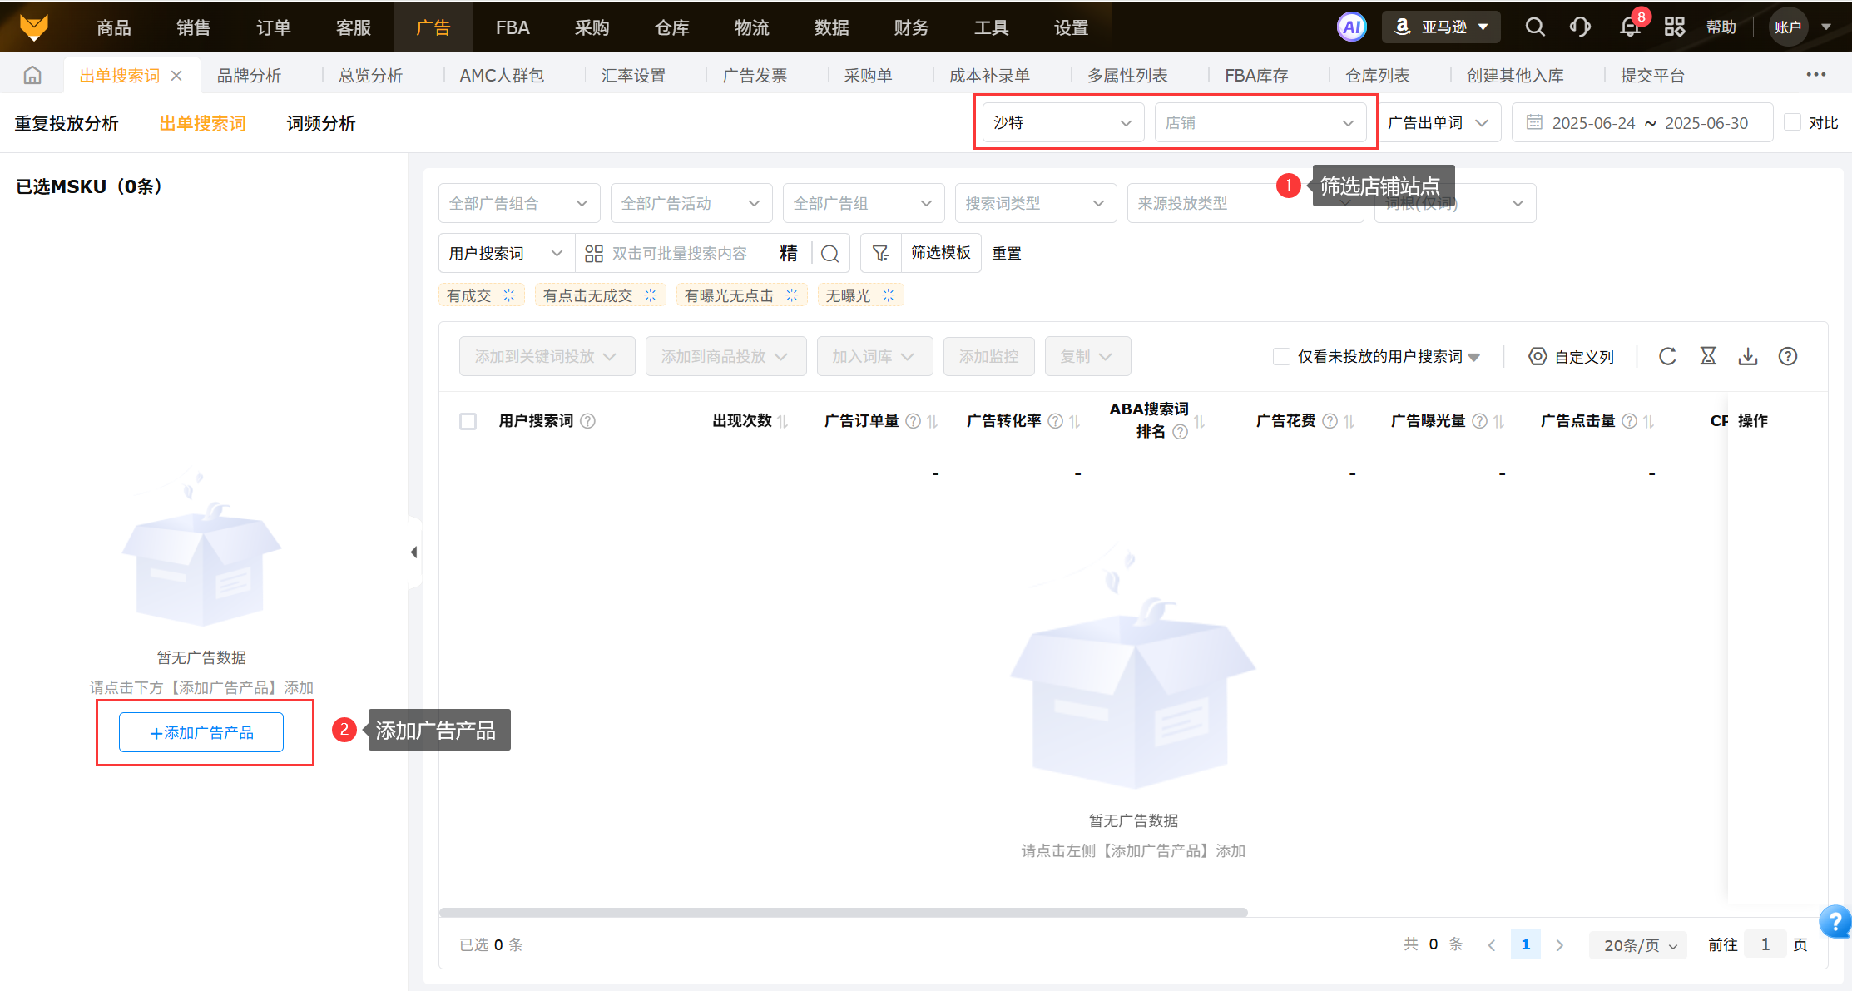Screen dimensions: 1852x991
Task: Expand the 全部广告组合 dropdown
Action: [518, 204]
